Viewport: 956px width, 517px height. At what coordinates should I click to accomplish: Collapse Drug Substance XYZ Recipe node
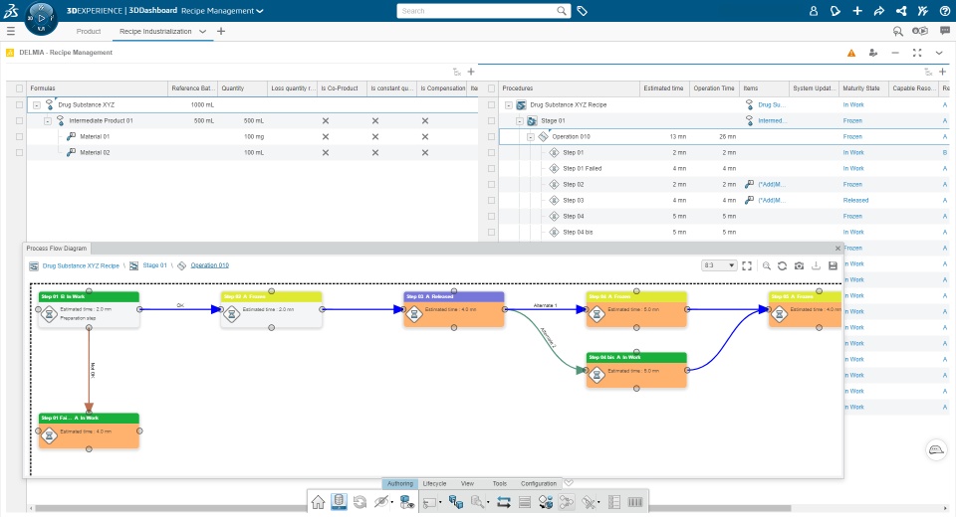[x=509, y=104]
